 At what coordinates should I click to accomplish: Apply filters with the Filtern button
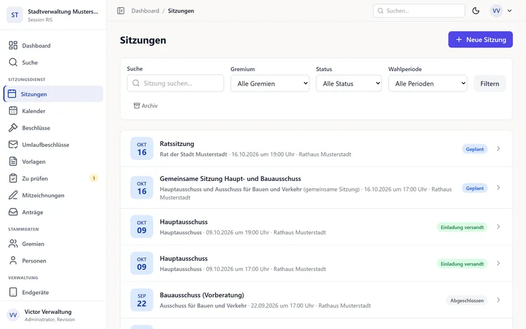point(489,84)
